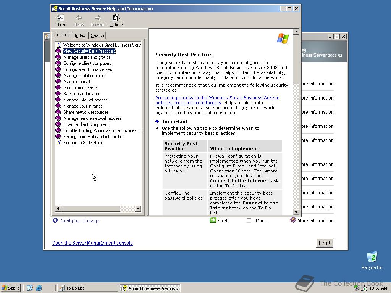Select 'Configure client computers' text
The width and height of the screenshot is (391, 293).
[87, 63]
